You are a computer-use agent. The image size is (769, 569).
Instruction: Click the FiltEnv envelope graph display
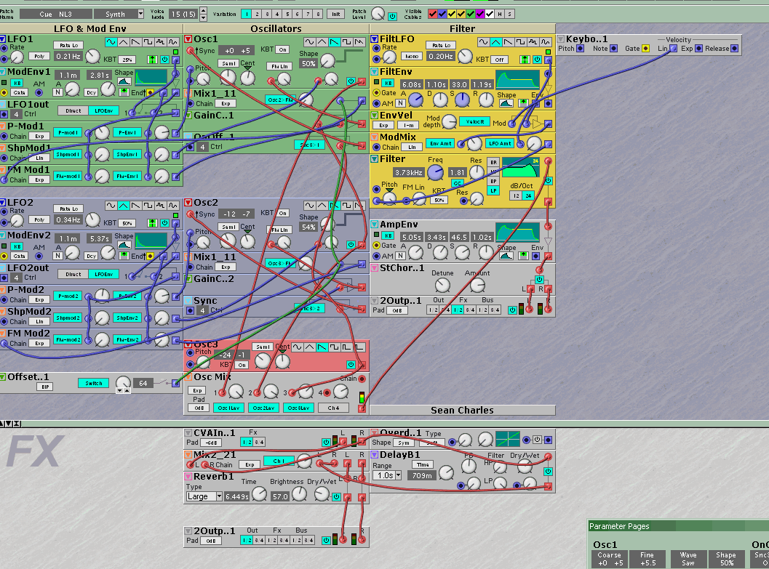coord(519,80)
